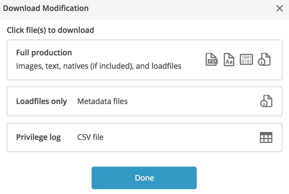Screen dimensions: 289x194
Task: Click the binary natives icon
Action: coord(246,59)
